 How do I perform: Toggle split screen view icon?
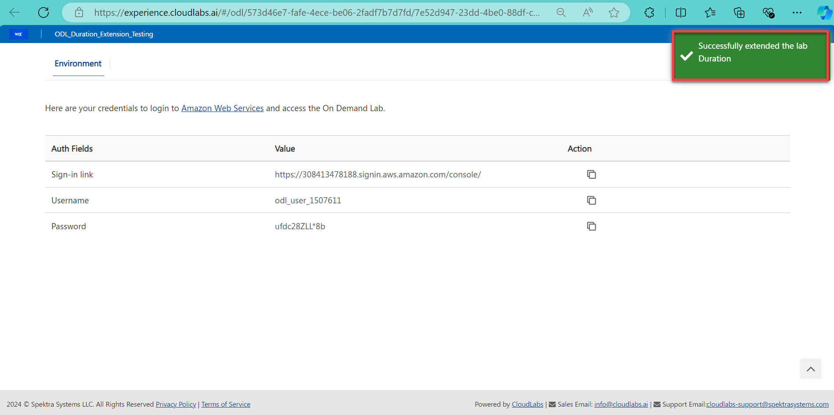[681, 13]
